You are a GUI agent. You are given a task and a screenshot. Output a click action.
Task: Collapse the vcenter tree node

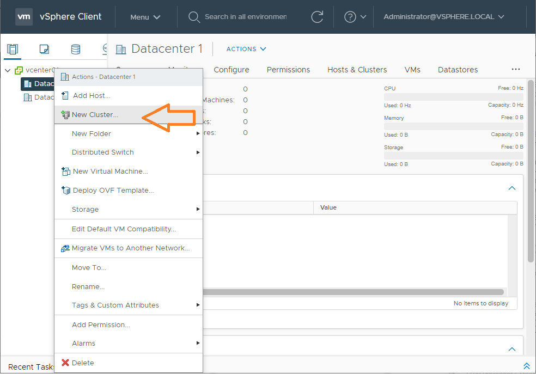coord(8,70)
